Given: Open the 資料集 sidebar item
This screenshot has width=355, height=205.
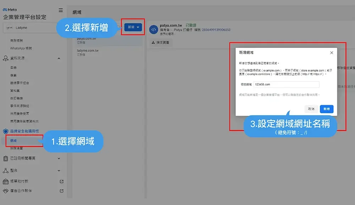Looking at the screenshot, I should 15,90.
